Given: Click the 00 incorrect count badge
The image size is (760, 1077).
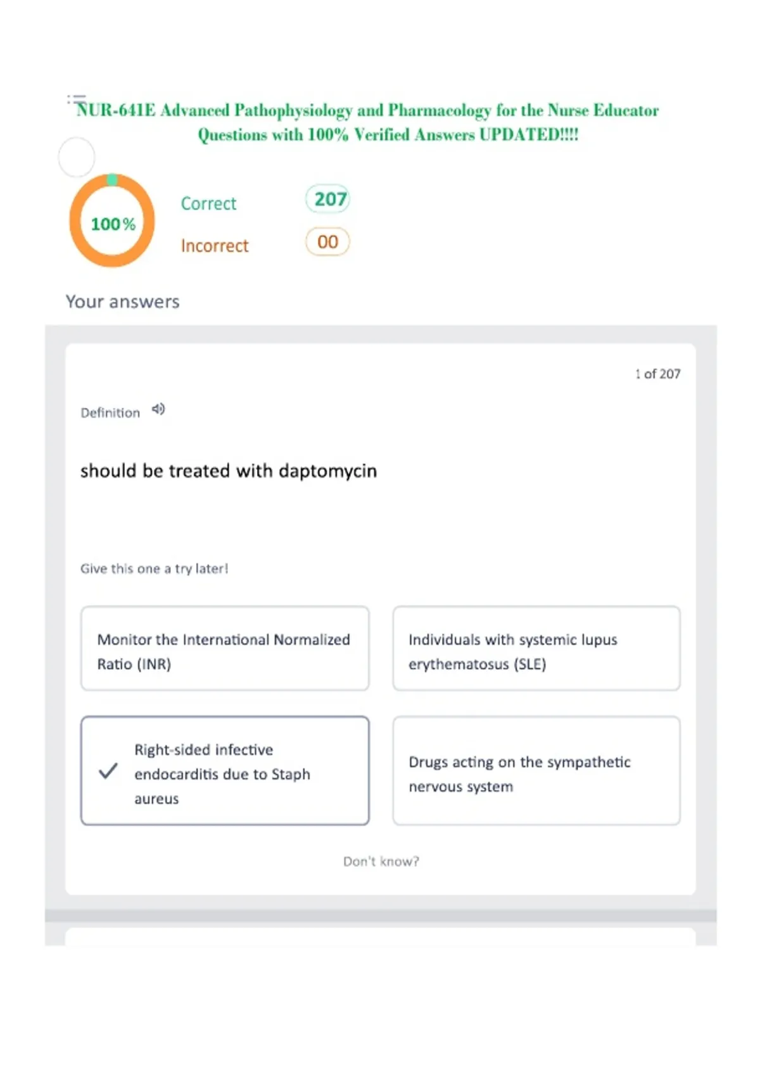Looking at the screenshot, I should (327, 241).
